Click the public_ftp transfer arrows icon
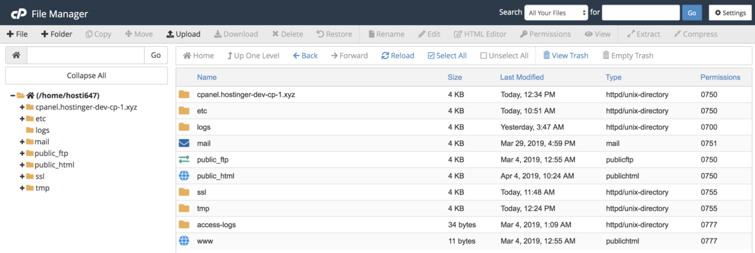The width and height of the screenshot is (755, 253). point(184,160)
